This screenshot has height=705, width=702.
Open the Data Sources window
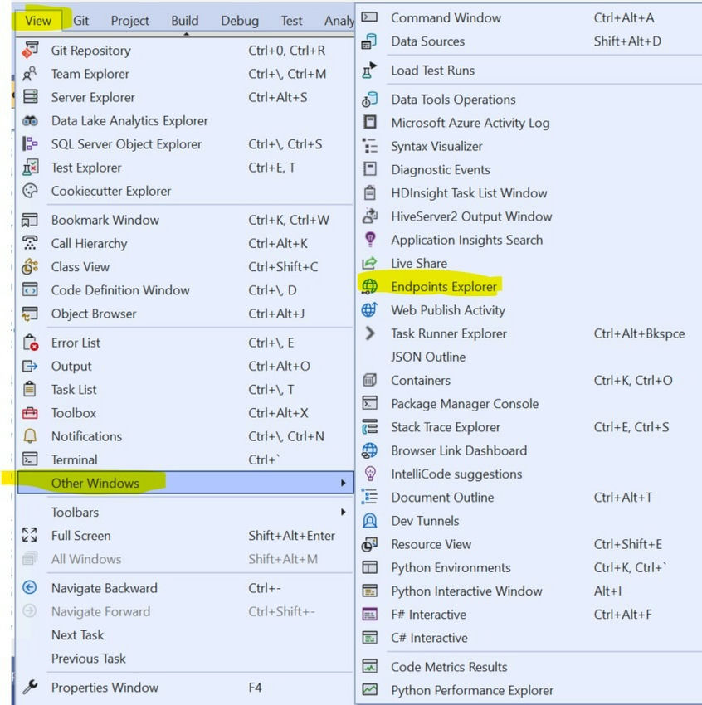428,41
